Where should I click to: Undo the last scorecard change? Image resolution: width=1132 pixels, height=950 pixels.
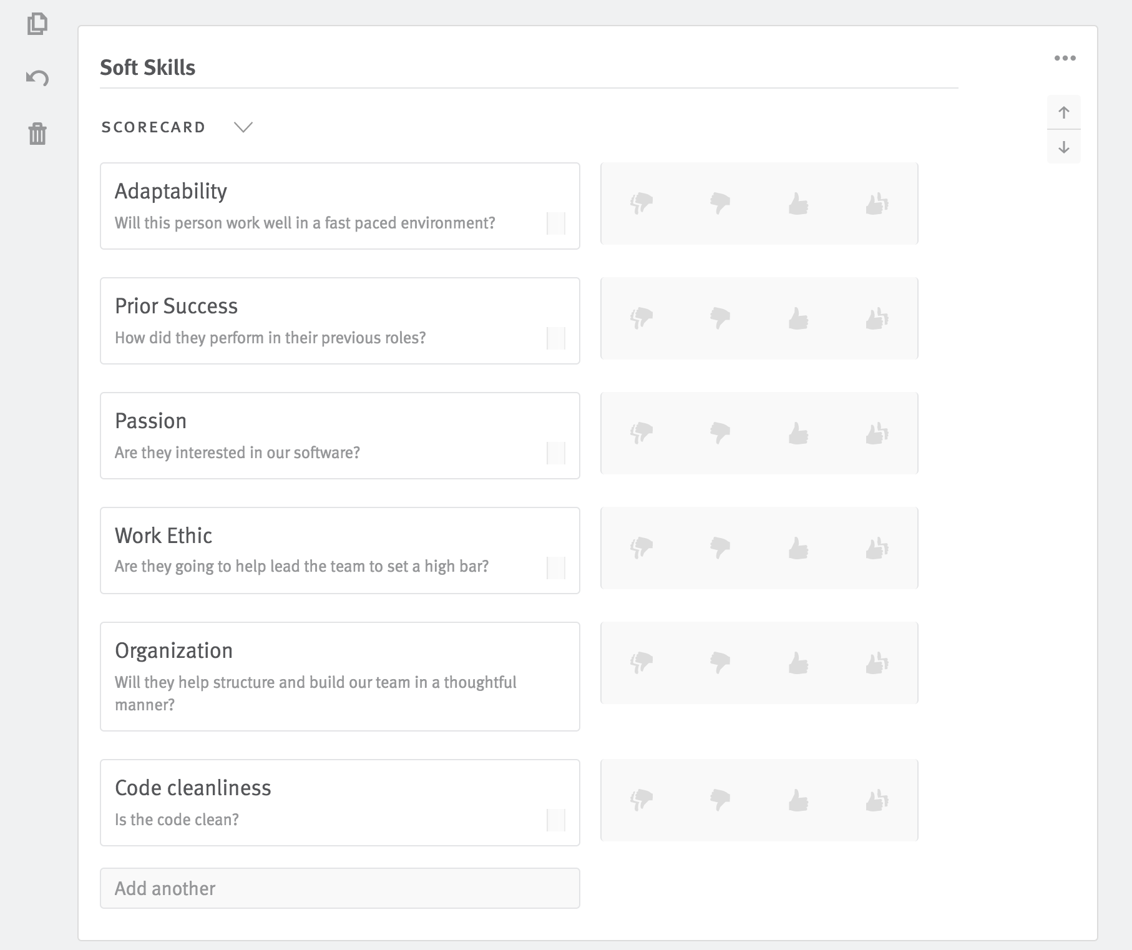[x=37, y=78]
